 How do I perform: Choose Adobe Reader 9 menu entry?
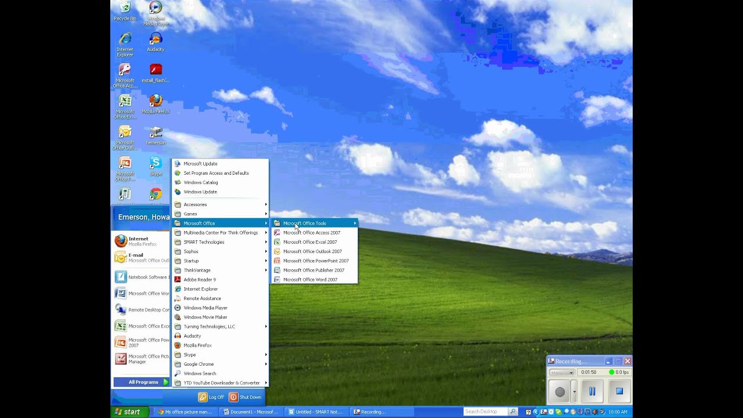click(x=220, y=279)
